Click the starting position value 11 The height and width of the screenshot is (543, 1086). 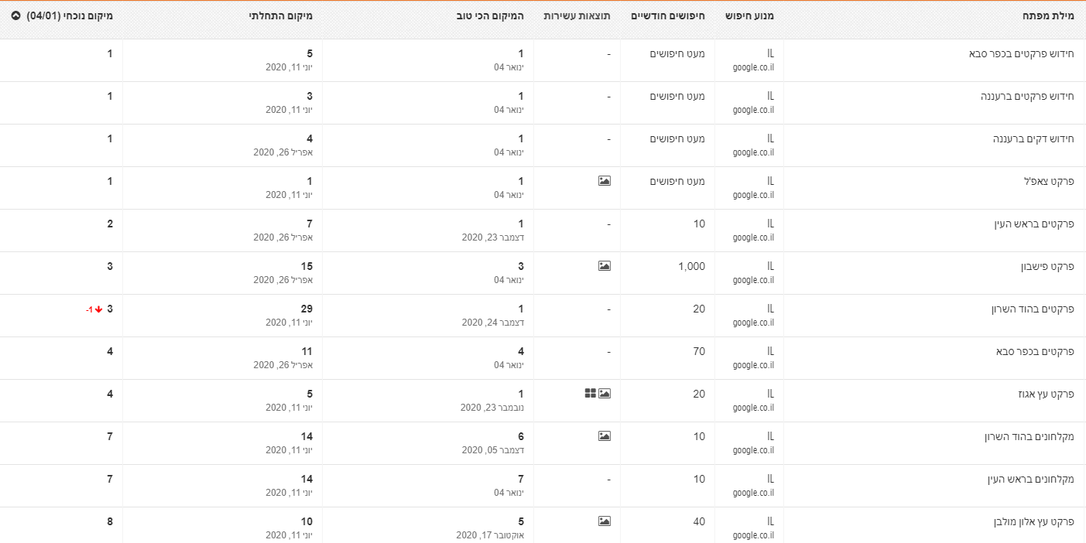coord(307,352)
